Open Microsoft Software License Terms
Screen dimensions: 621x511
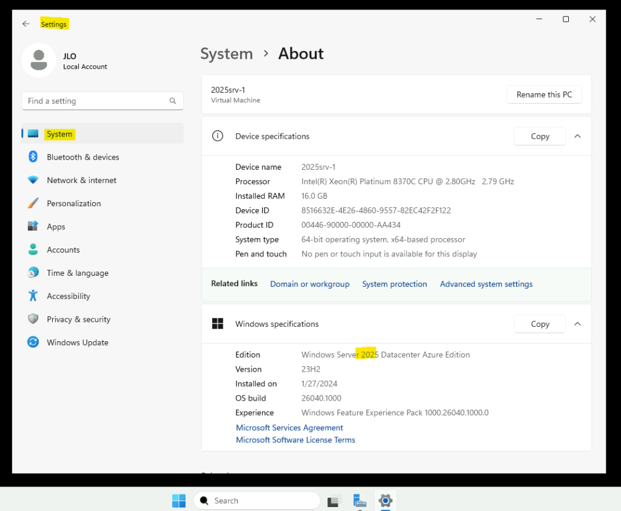(x=295, y=439)
